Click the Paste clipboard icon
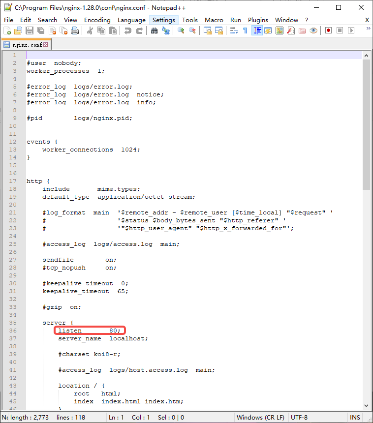Image resolution: width=373 pixels, height=423 pixels. click(113, 30)
